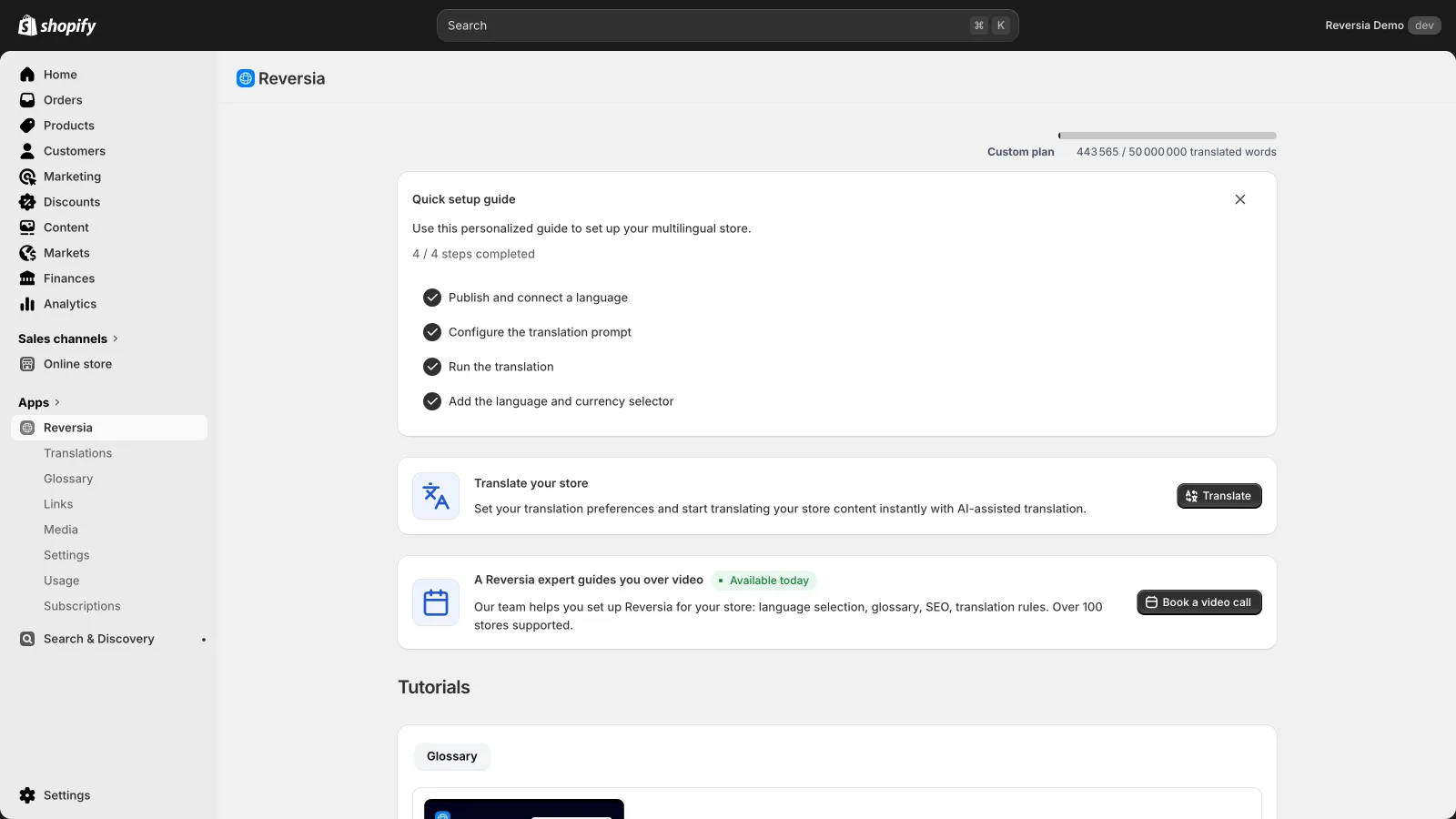
Task: Click the Search & Discovery pin dot
Action: (204, 640)
